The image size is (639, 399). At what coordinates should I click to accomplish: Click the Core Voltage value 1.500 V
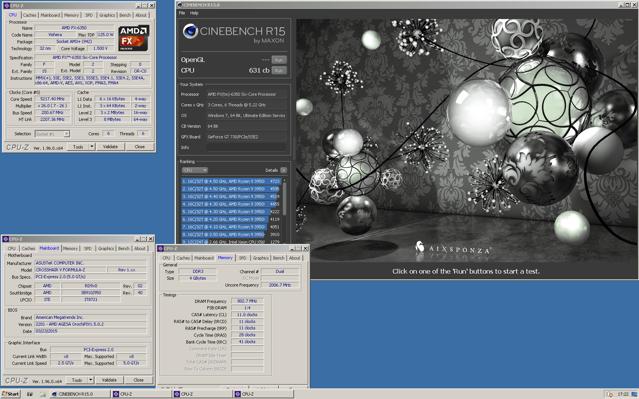(100, 49)
